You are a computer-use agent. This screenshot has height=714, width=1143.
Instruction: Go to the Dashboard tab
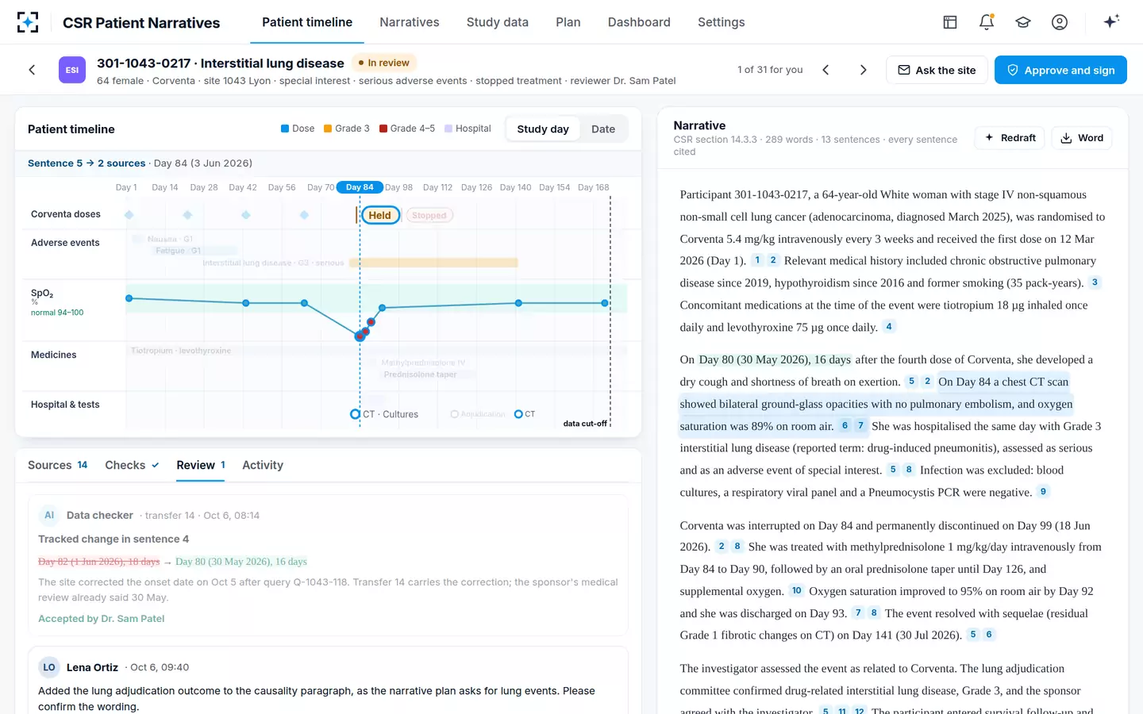[x=639, y=22]
